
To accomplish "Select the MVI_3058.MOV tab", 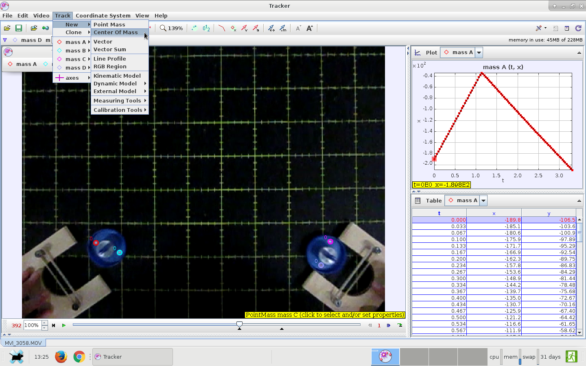I will [23, 343].
